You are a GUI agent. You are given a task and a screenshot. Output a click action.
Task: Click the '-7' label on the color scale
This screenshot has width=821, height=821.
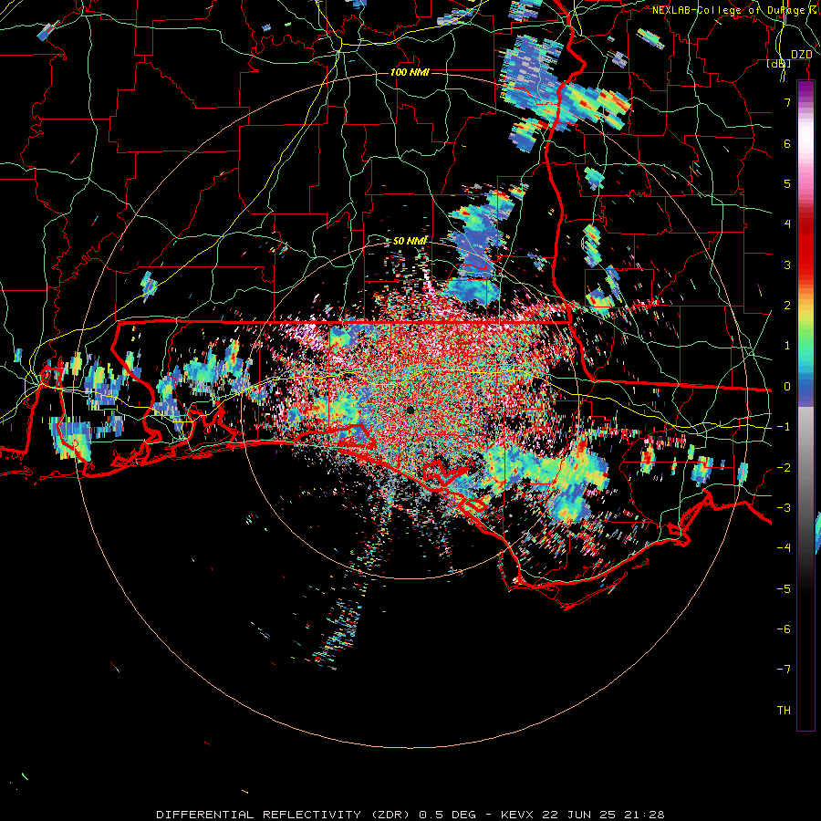[784, 670]
